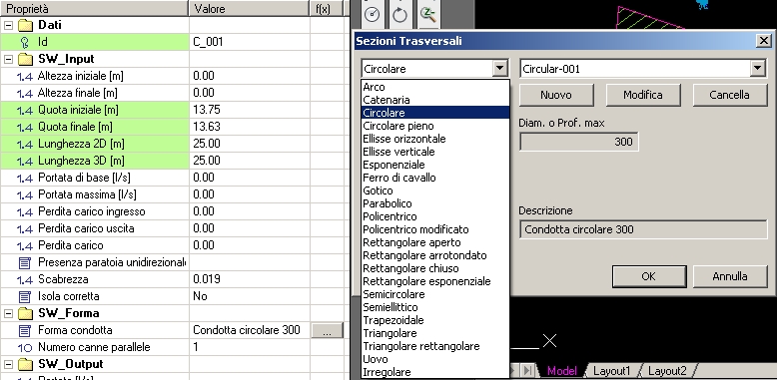
Task: Click the SW_Input folder icon
Action: pyautogui.click(x=25, y=59)
